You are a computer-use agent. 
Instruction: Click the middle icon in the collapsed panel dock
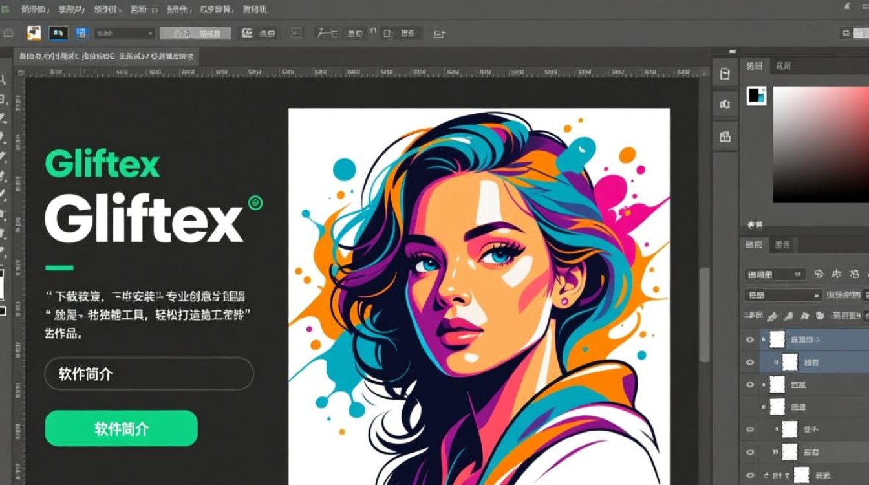click(x=725, y=104)
